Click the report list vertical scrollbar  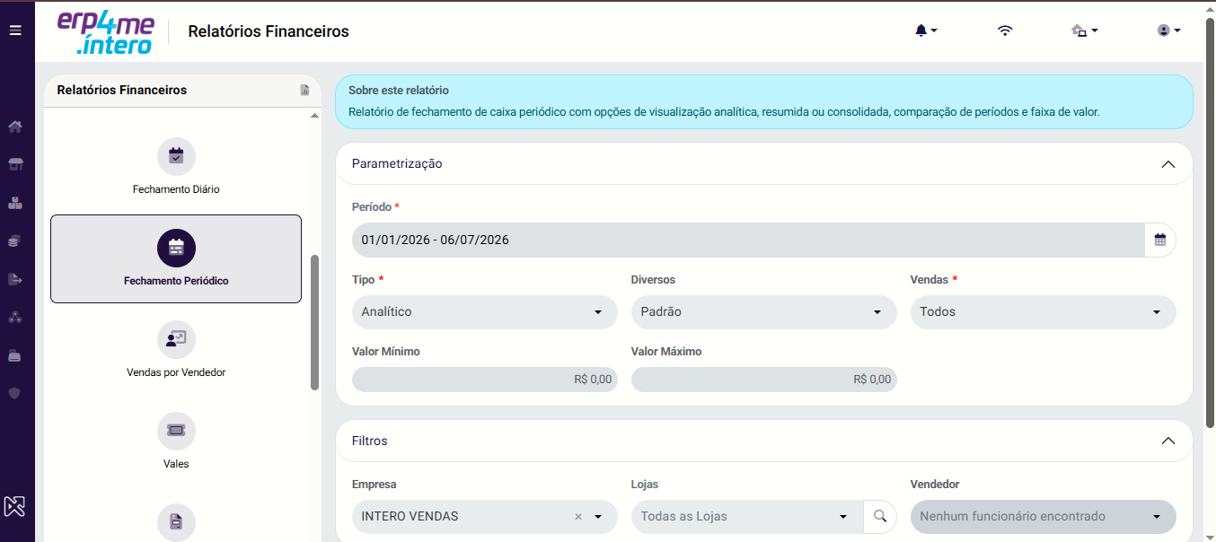tap(314, 322)
